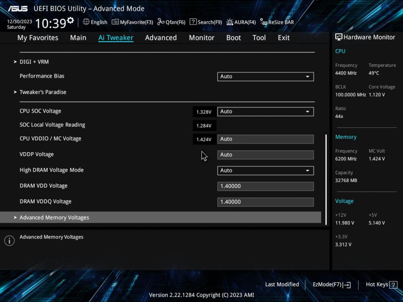
Task: Click the VDDP Voltage label
Action: [37, 154]
